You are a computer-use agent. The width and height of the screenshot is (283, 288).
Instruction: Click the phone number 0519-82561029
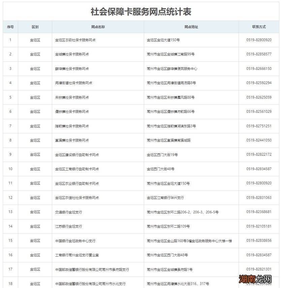(x=258, y=111)
